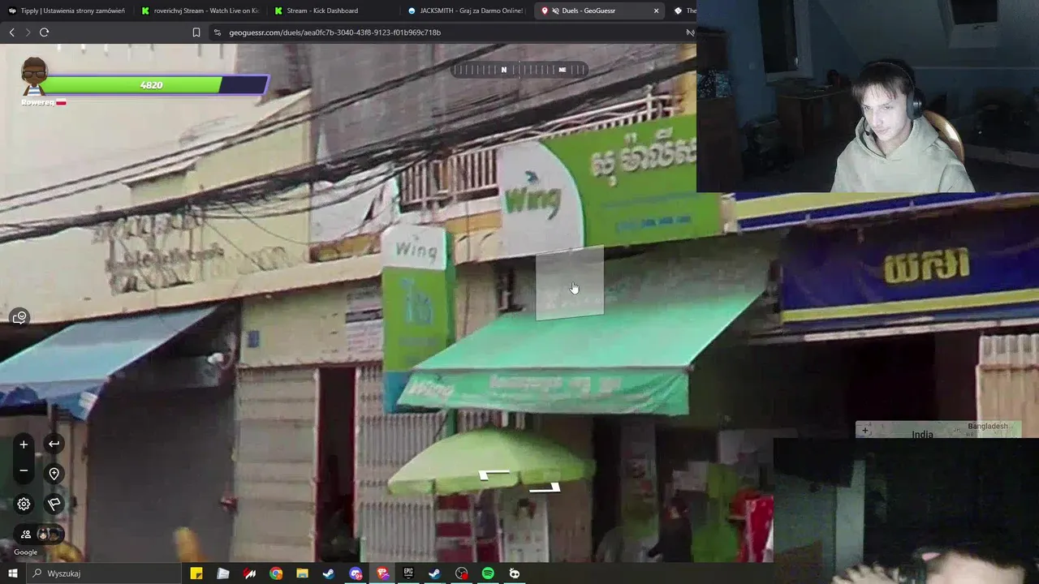Open Steam icon next to File Explorer
Viewport: 1039px width, 584px height.
[329, 573]
